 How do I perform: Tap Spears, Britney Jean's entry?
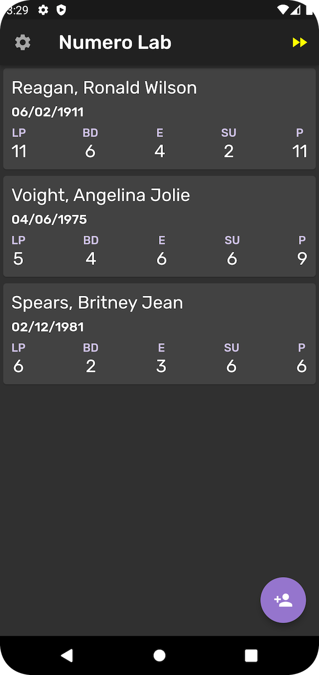(x=159, y=333)
